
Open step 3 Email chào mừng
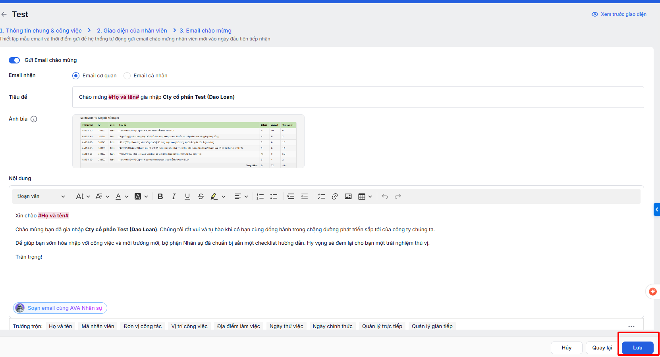coord(205,31)
